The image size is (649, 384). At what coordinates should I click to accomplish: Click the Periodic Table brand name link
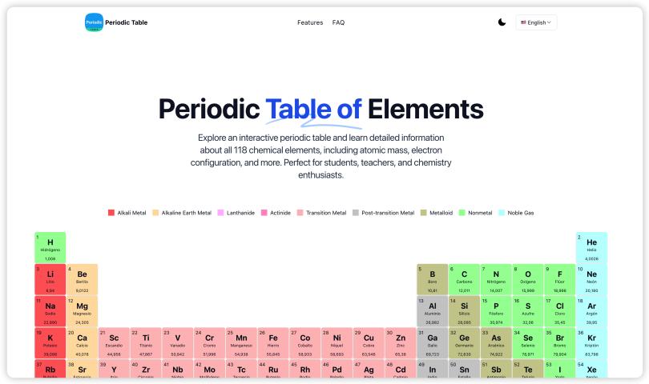pyautogui.click(x=127, y=22)
